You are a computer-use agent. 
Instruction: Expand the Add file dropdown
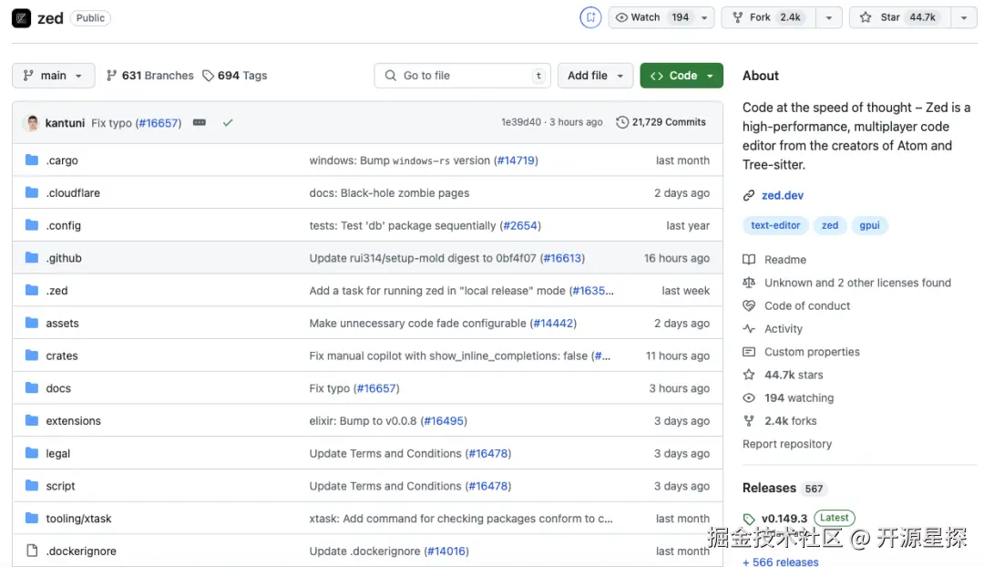click(x=596, y=76)
